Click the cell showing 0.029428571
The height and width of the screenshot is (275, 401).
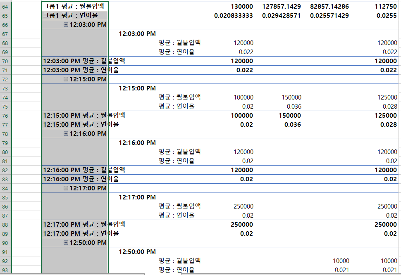coord(281,16)
